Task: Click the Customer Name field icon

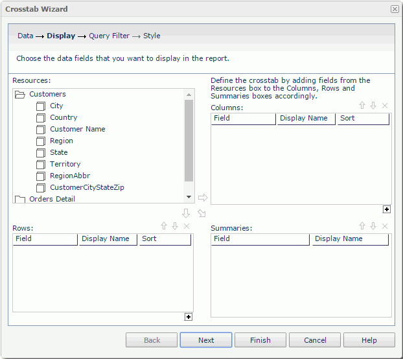Action: coord(41,129)
